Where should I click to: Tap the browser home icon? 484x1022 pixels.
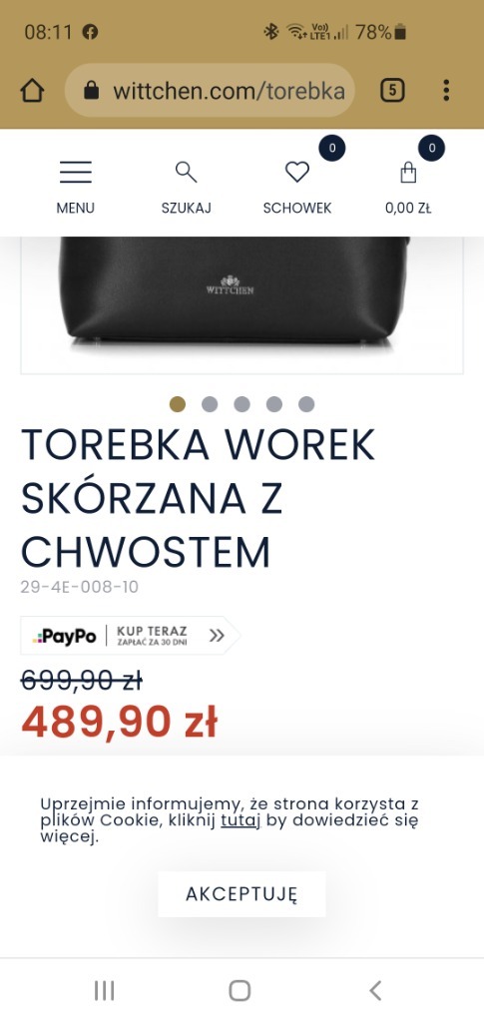pos(32,91)
